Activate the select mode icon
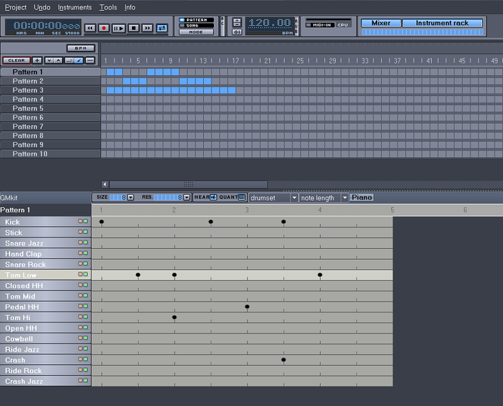Viewport: 503px width, 406px height. (69, 60)
